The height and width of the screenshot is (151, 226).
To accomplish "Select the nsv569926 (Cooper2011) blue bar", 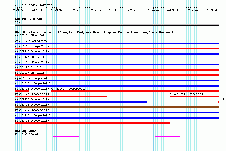I will coord(81,102).
